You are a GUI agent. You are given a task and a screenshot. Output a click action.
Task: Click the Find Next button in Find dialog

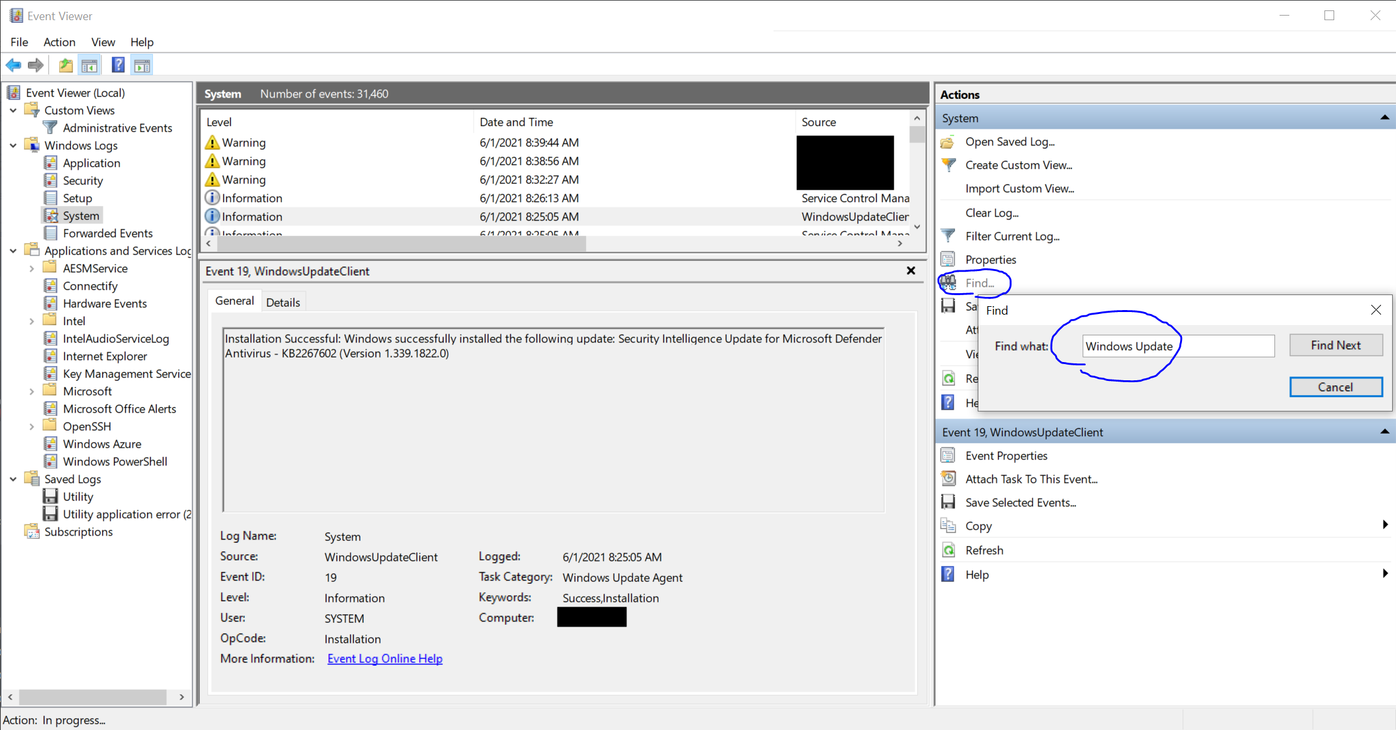(1336, 345)
